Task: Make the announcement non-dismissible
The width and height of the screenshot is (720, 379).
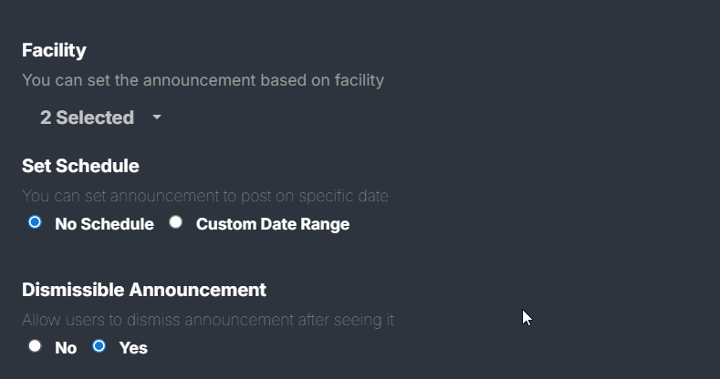Action: click(35, 346)
